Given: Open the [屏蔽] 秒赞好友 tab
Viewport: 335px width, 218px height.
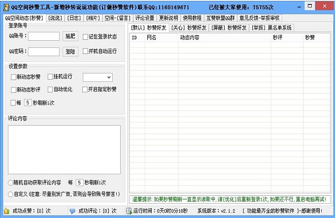Looking at the screenshot, I should 229,27.
